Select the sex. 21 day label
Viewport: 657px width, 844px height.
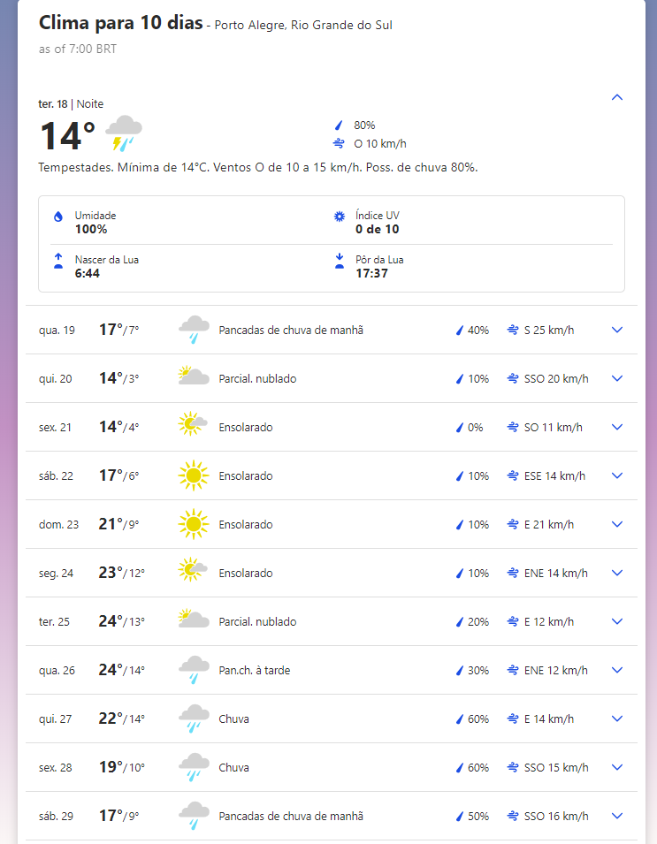[x=55, y=428]
